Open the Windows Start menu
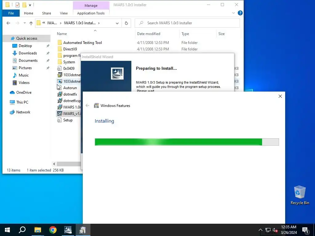 click(x=7, y=230)
